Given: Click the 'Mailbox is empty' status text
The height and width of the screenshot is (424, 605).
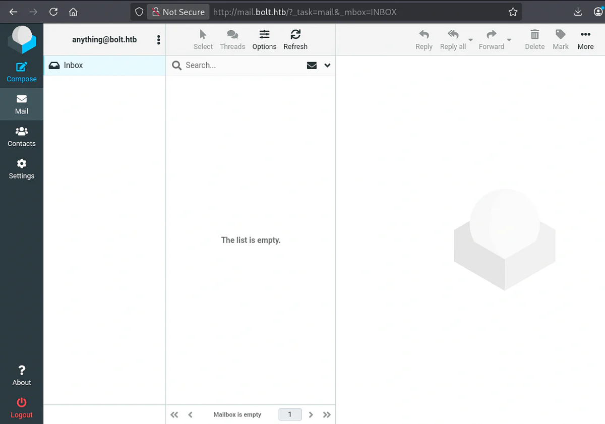Looking at the screenshot, I should click(x=237, y=414).
